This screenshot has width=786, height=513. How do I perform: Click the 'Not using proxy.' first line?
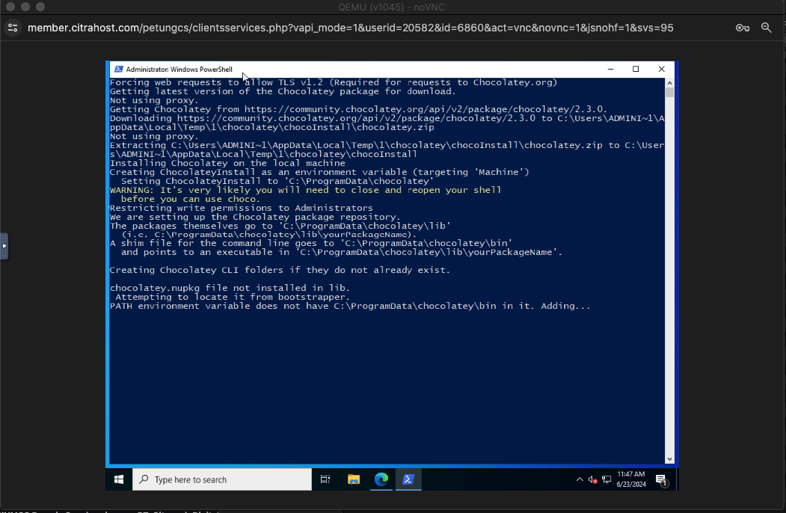pyautogui.click(x=154, y=100)
